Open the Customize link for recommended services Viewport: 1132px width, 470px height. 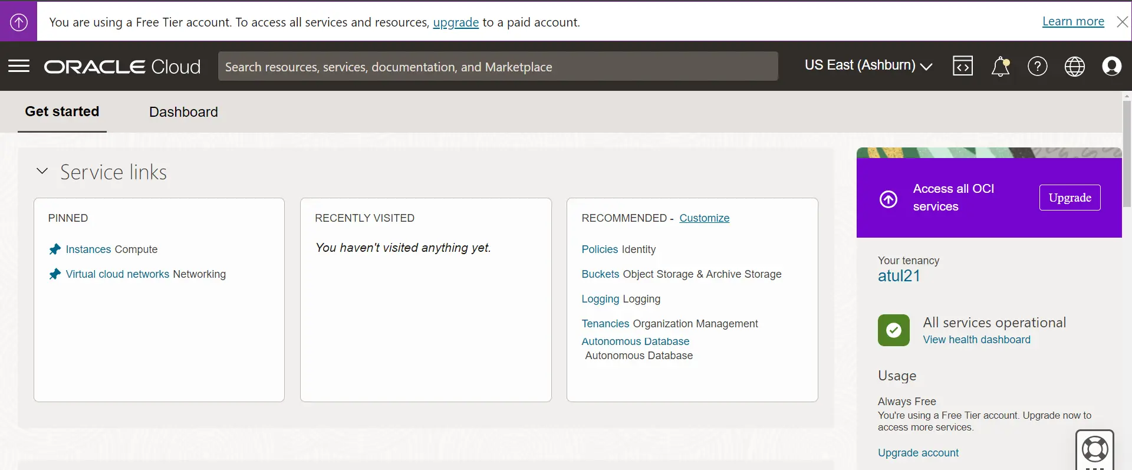[704, 218]
